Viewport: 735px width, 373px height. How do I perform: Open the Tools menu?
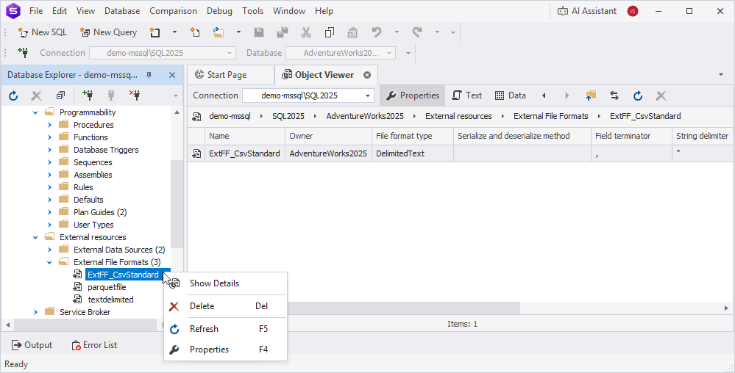[x=252, y=11]
